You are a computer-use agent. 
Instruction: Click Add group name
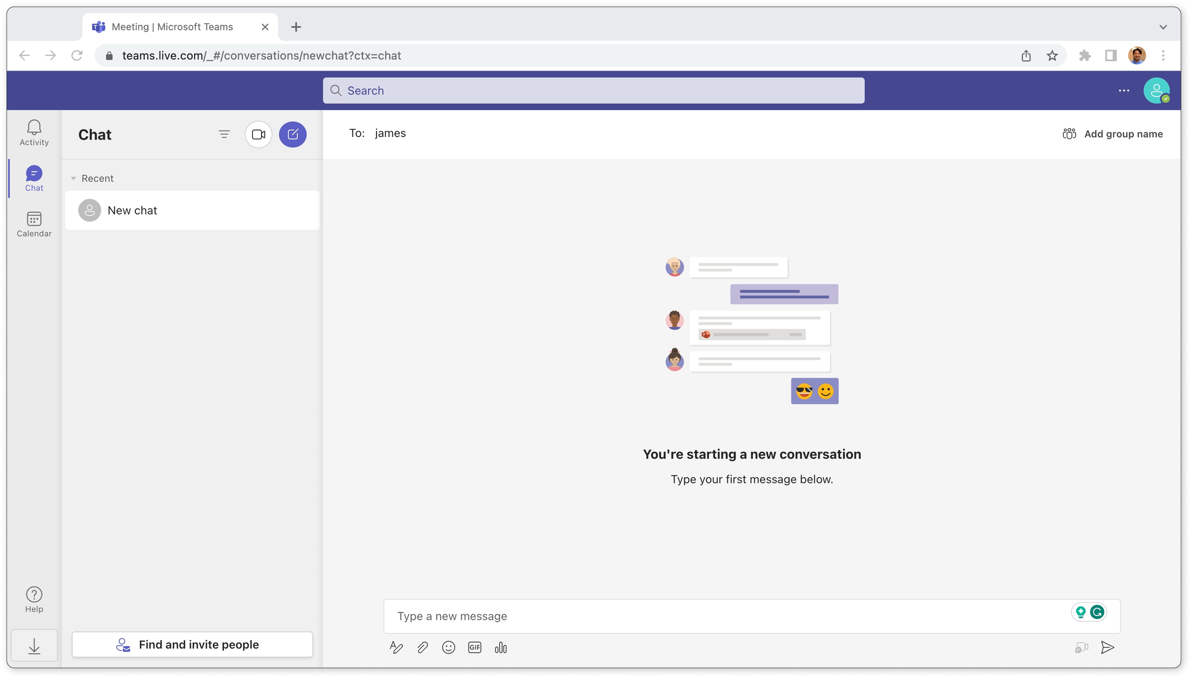pyautogui.click(x=1113, y=134)
